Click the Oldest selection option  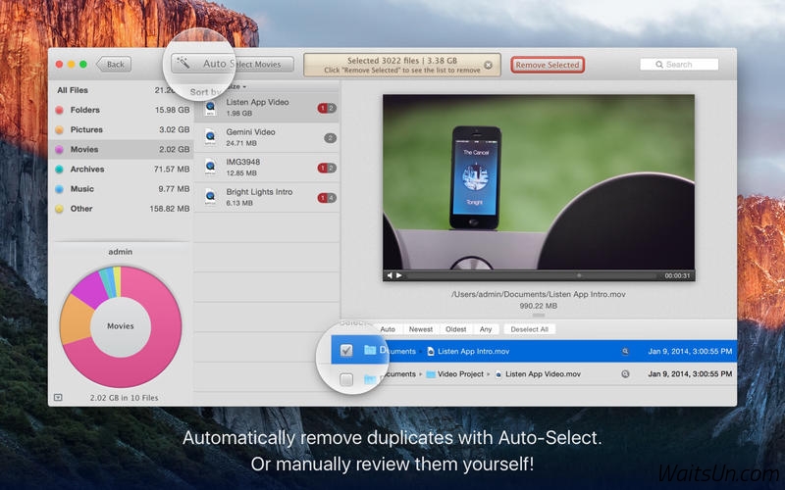pyautogui.click(x=455, y=329)
